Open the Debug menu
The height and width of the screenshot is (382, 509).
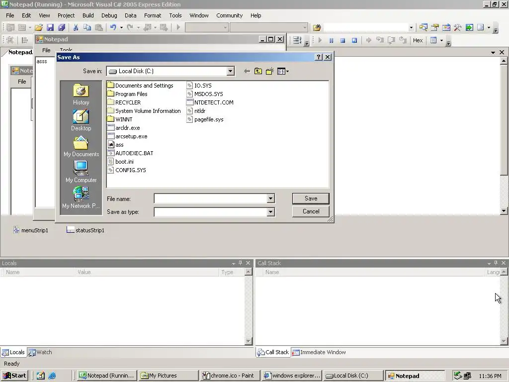pos(109,15)
